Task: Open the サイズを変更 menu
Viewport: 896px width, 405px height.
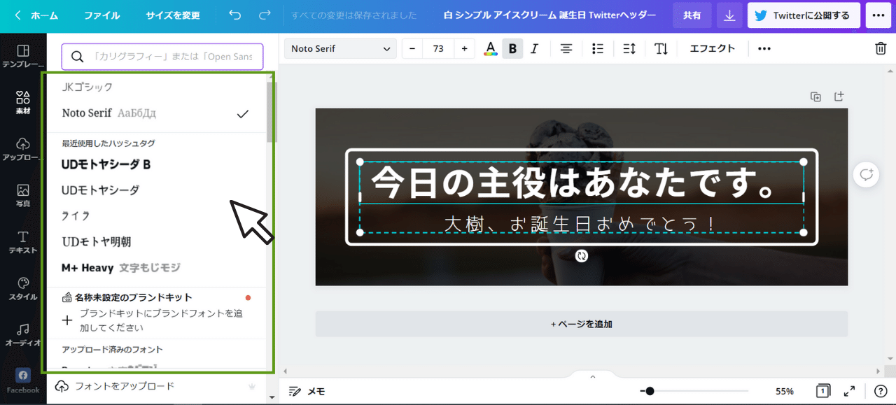Action: tap(173, 15)
